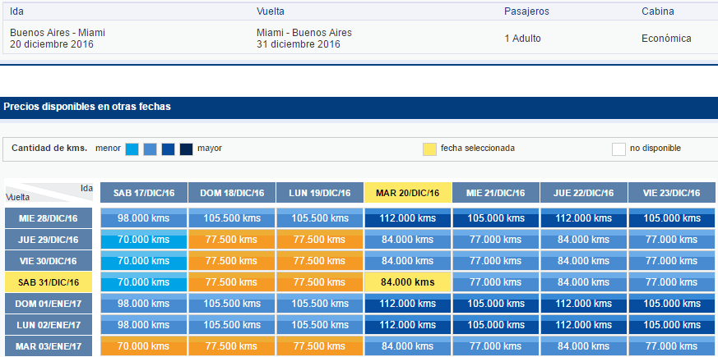Choose 84.000 kms for 20 DIC / 29 DIC
Viewport: 718px width, 357px height.
pyautogui.click(x=408, y=240)
